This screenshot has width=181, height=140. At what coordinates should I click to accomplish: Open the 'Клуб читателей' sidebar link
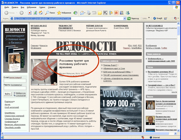[x=12, y=108]
